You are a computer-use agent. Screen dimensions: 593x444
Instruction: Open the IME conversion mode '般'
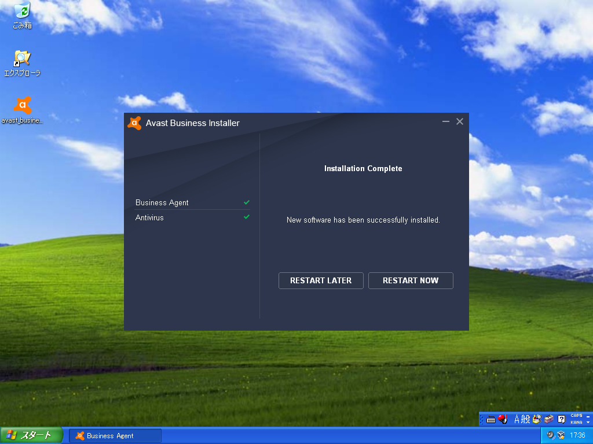point(526,419)
